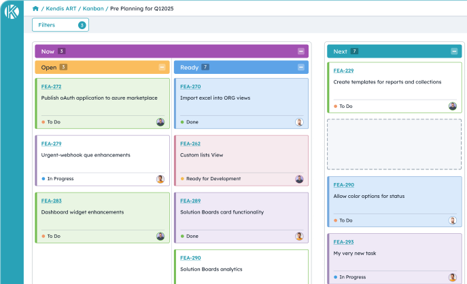Viewport: 467px width, 284px height.
Task: Click assignee avatar on the FEA-283 card
Action: tap(160, 236)
